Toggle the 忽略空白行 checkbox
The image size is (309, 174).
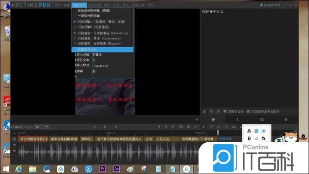click(225, 111)
